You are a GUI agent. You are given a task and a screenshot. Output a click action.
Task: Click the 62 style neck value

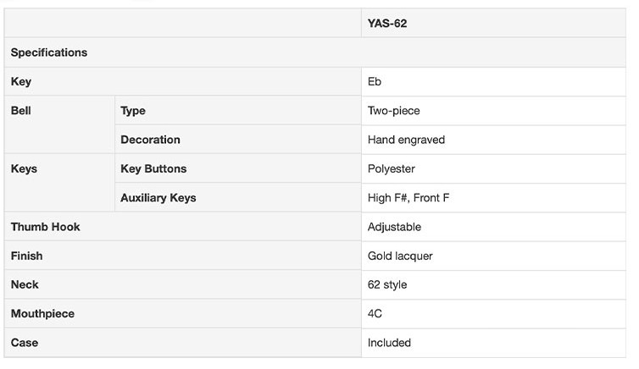coord(387,284)
